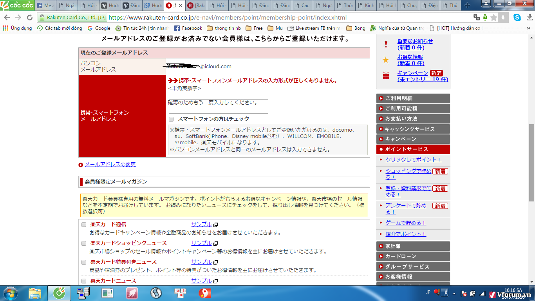The width and height of the screenshot is (535, 301).
Task: Switch to the Kinh tab
Action: click(x=366, y=5)
